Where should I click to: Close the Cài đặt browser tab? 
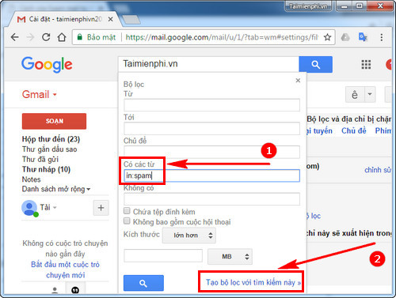click(111, 19)
